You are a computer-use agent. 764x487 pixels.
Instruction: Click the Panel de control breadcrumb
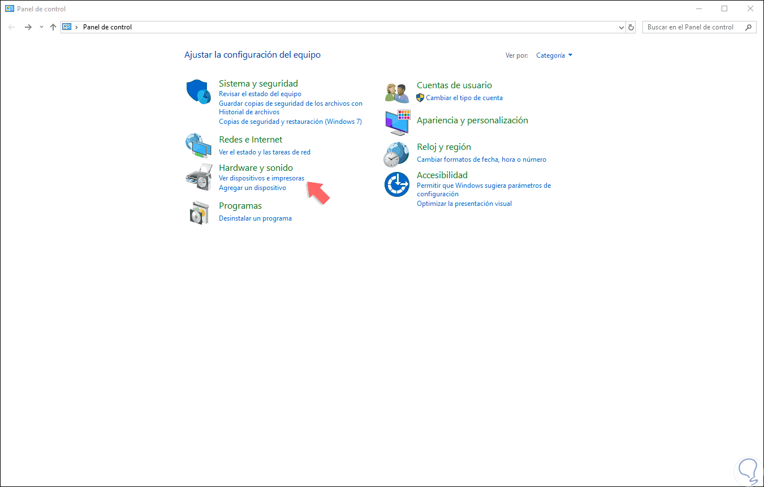pos(107,27)
